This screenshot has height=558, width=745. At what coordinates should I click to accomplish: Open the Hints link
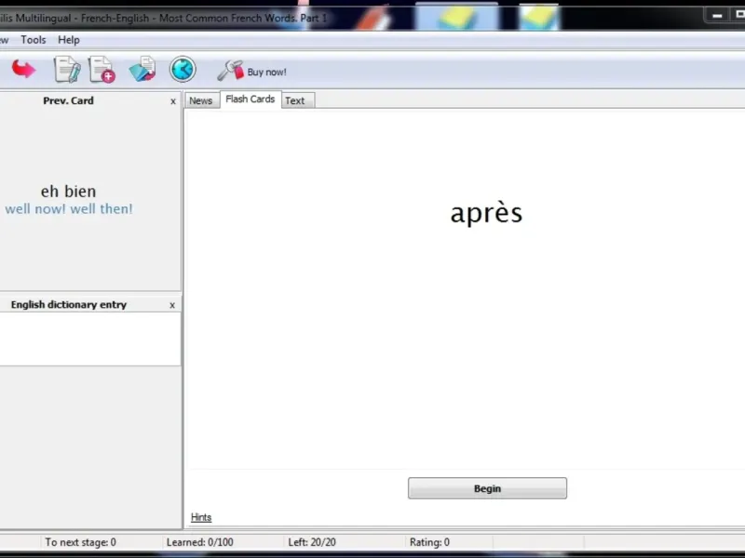pos(201,517)
